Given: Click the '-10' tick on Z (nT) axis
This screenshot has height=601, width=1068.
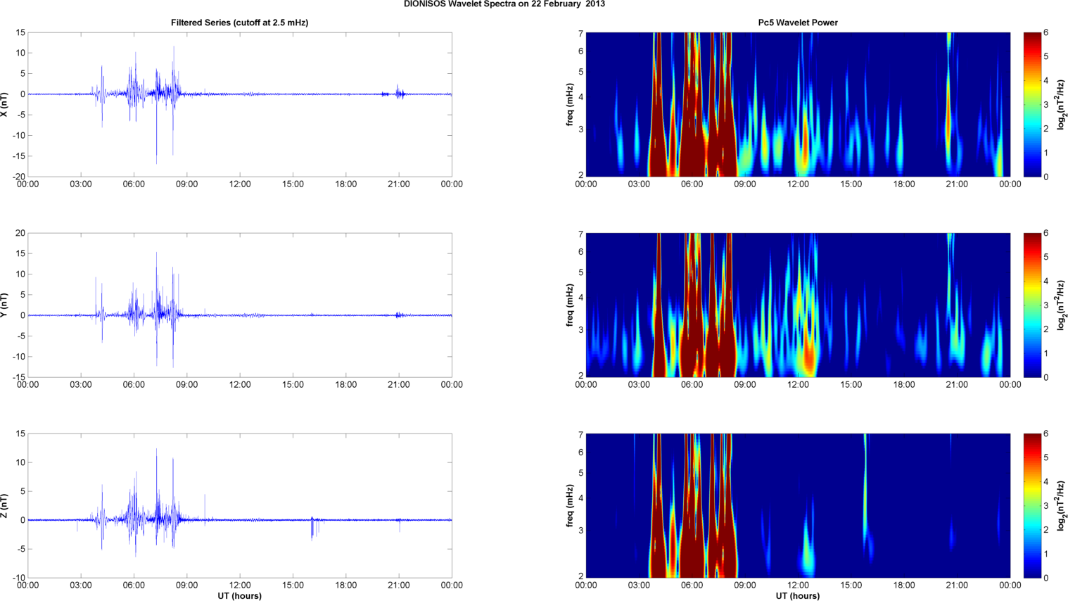Looking at the screenshot, I should point(18,578).
